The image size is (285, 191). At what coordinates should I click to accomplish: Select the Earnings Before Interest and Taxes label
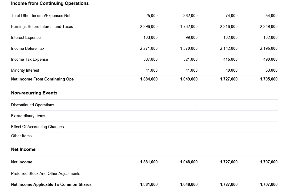(42, 26)
